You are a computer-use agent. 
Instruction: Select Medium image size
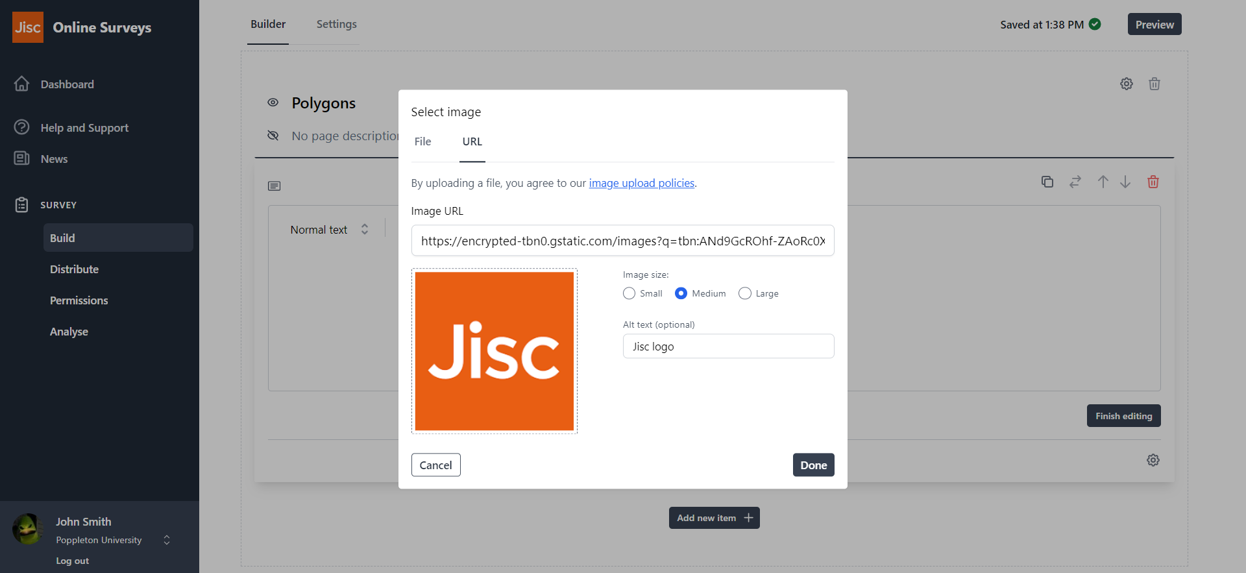click(681, 293)
